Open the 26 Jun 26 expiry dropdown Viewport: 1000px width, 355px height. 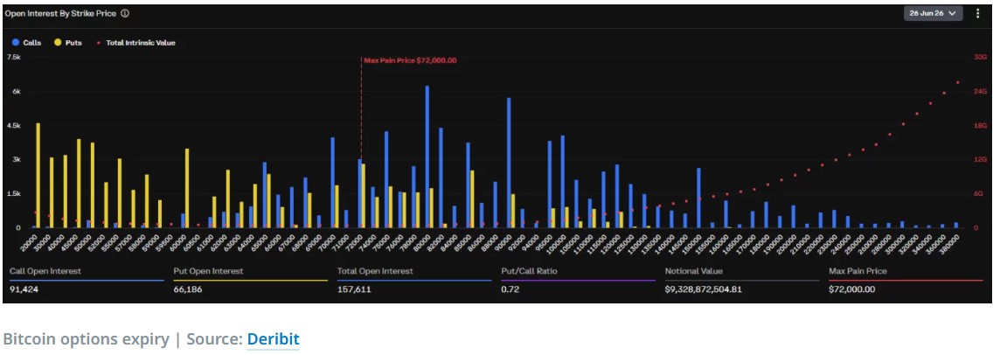933,13
